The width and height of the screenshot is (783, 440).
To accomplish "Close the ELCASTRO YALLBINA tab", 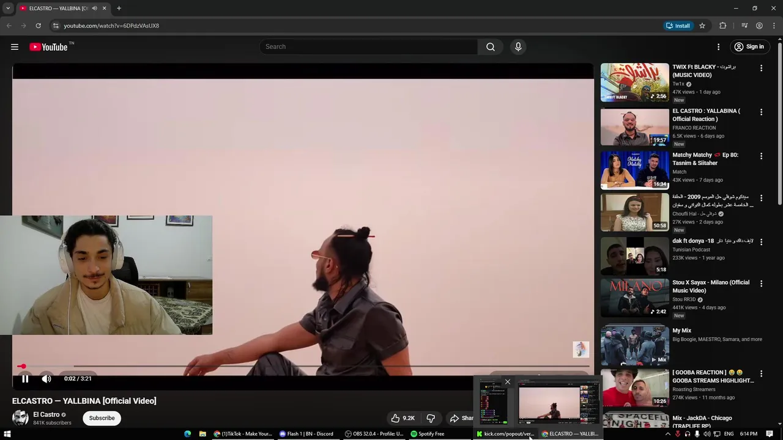I will click(x=104, y=9).
